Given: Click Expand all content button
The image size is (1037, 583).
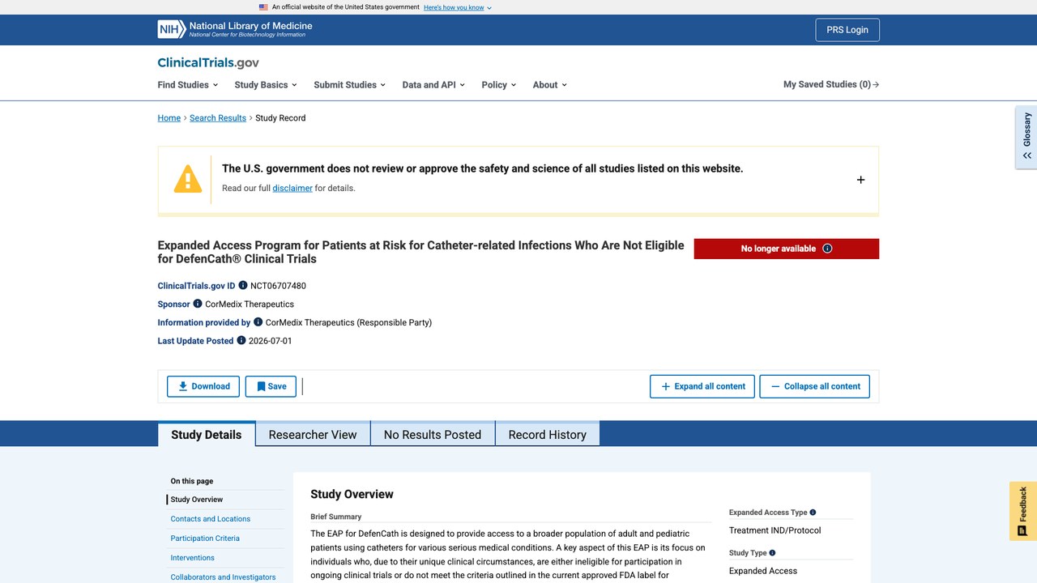Looking at the screenshot, I should (702, 386).
